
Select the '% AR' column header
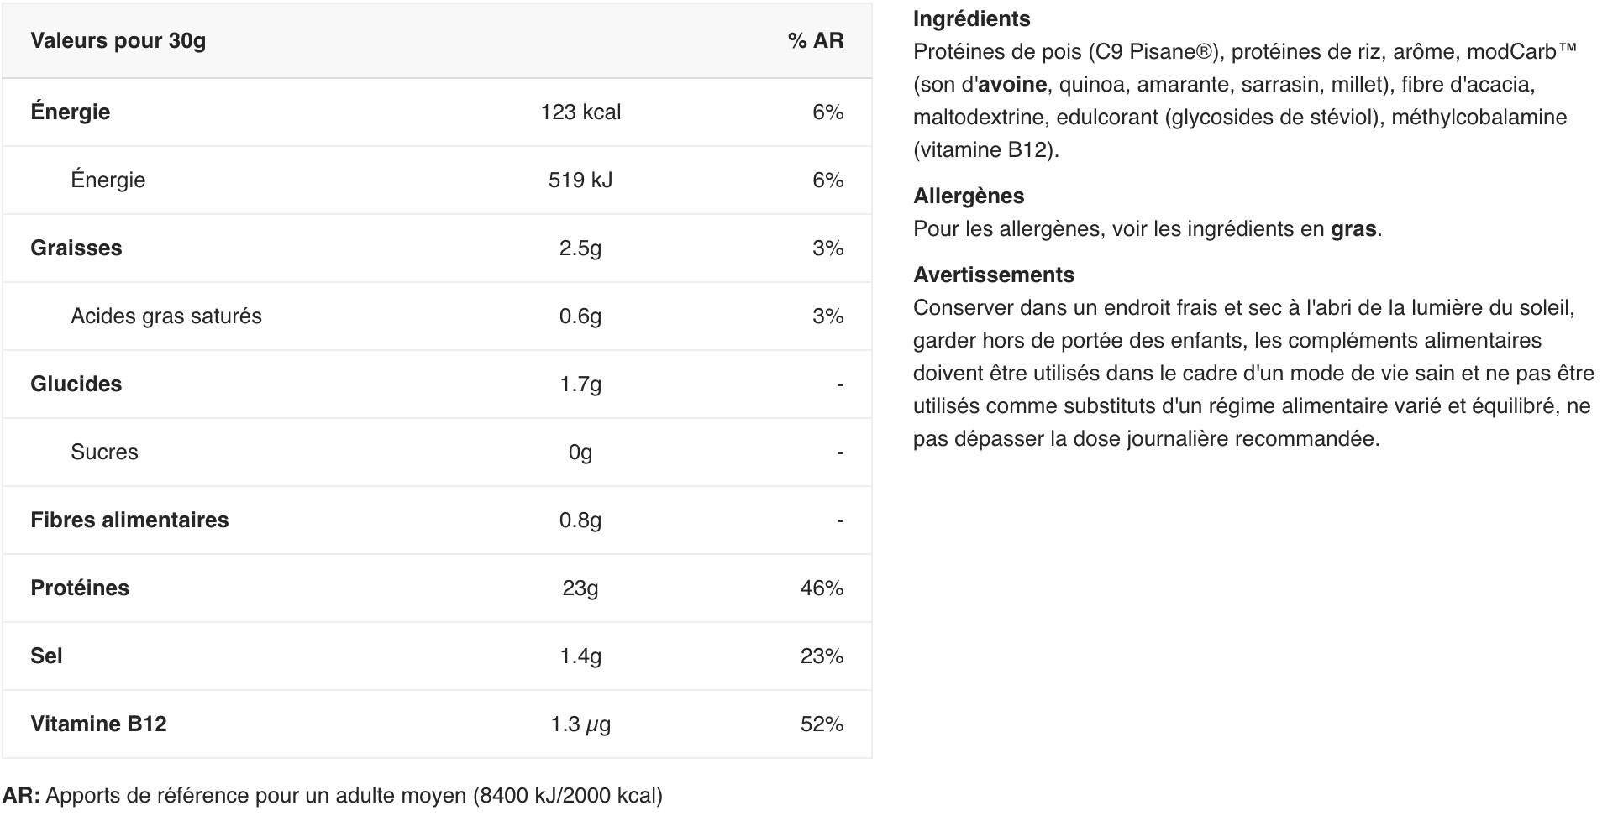tap(816, 40)
